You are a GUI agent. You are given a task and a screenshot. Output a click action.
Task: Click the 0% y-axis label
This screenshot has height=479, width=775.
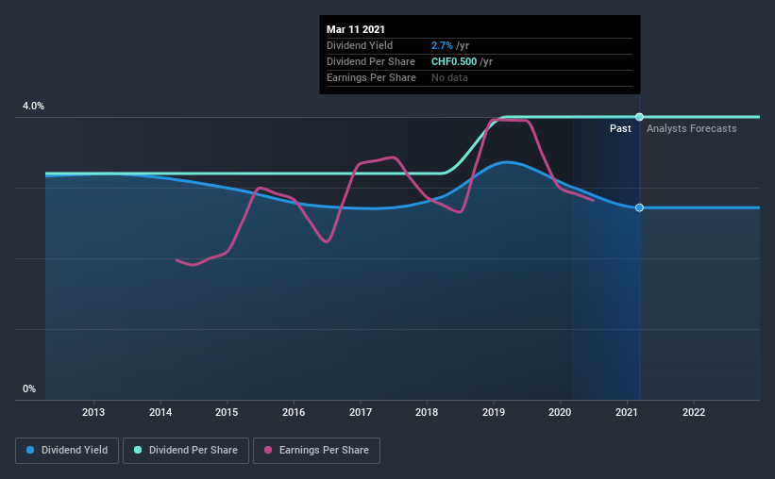(29, 389)
